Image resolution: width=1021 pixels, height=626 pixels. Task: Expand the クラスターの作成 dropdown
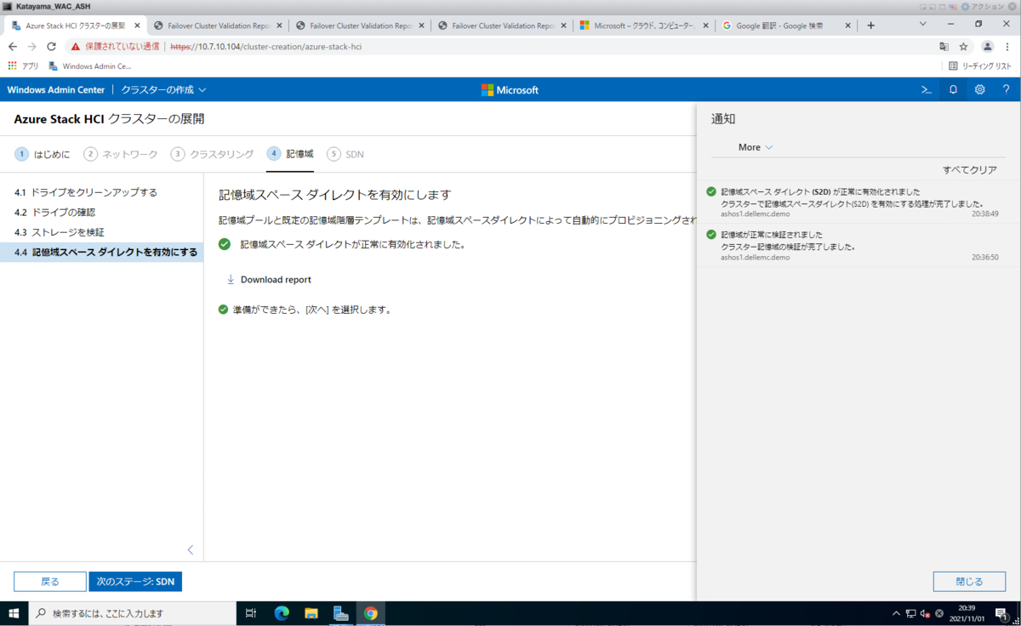point(163,89)
